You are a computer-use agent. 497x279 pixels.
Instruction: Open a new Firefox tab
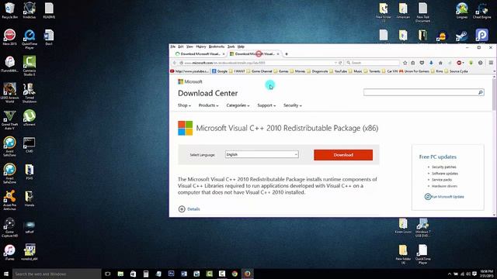[x=287, y=53]
